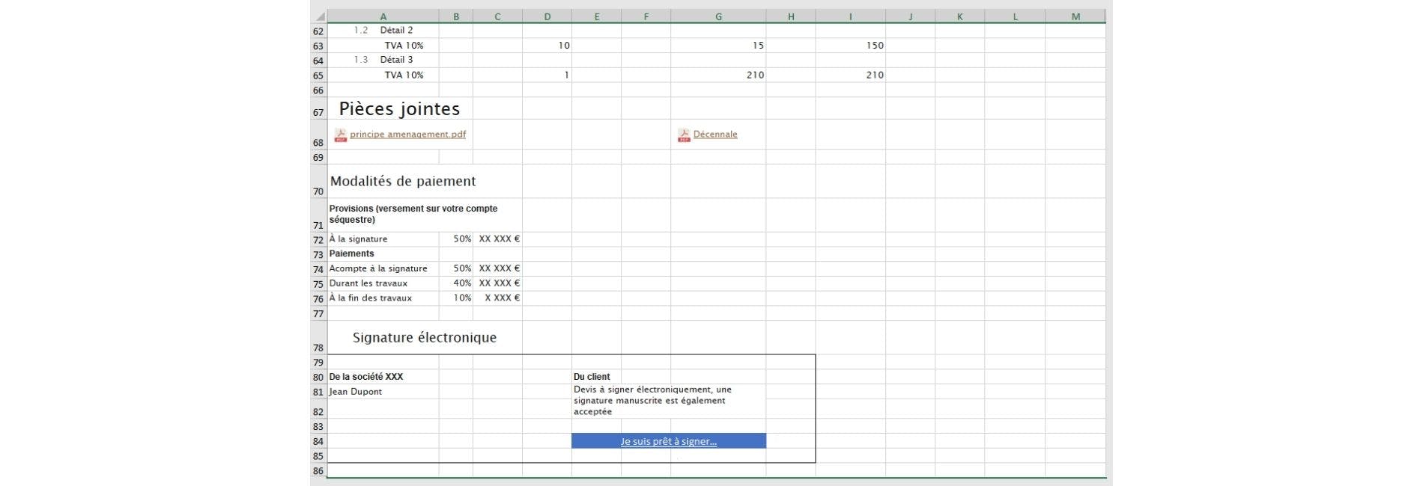Select row 72 header

[318, 240]
